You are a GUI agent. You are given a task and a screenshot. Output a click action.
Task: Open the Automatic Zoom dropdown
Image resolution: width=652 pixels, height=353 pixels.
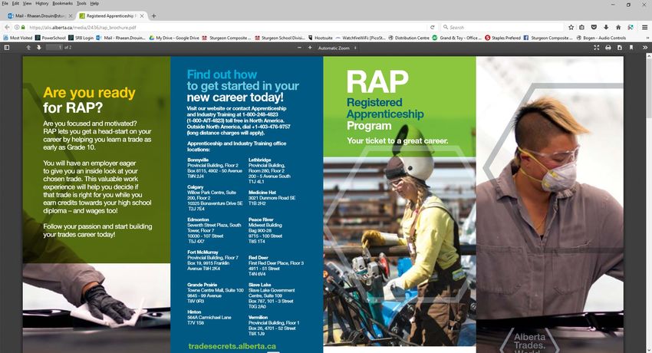(x=337, y=48)
